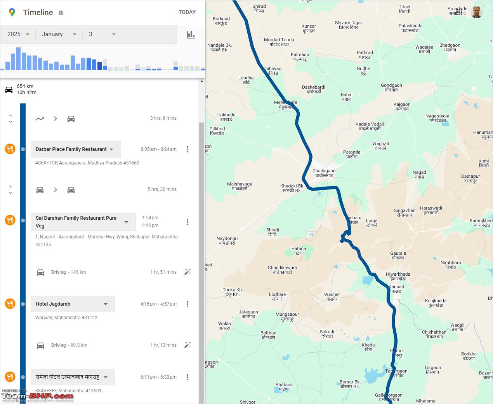Open Sai Darshan Family Restaurant place dropdown
Viewport: 493px width, 404px height.
pyautogui.click(x=83, y=222)
